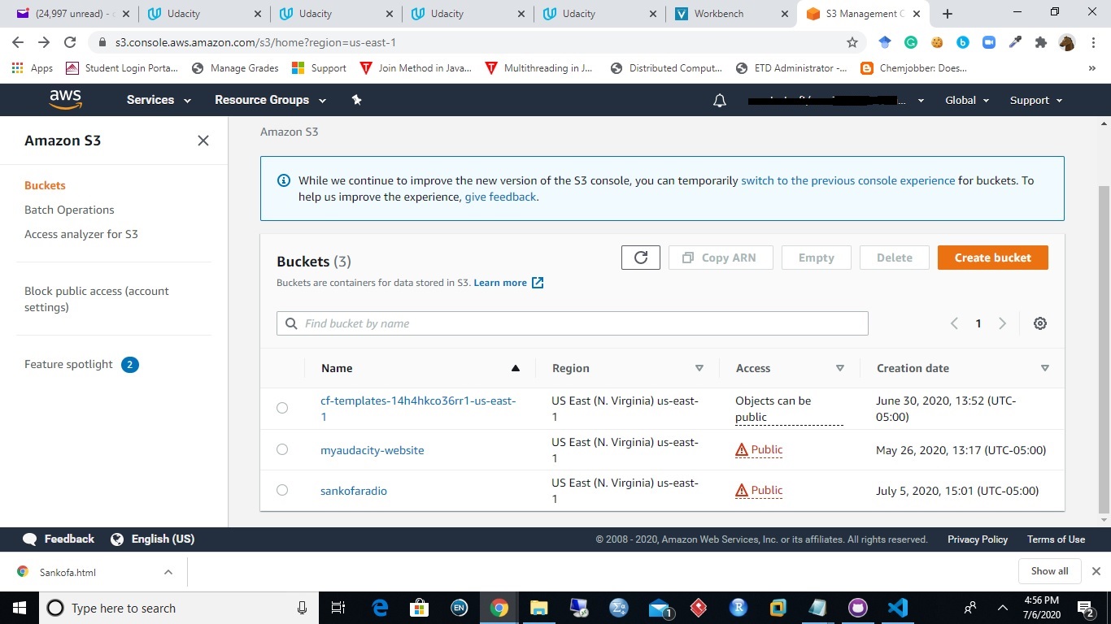Refresh the bucket list
This screenshot has height=624, width=1111.
(x=640, y=257)
